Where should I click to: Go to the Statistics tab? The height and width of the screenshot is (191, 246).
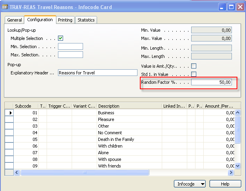tap(86, 20)
